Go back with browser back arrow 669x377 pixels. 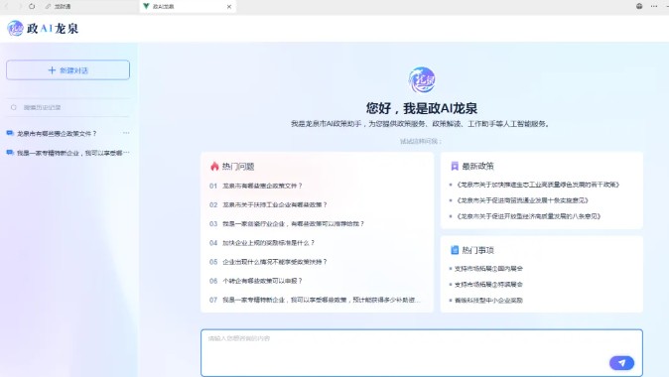coord(6,6)
